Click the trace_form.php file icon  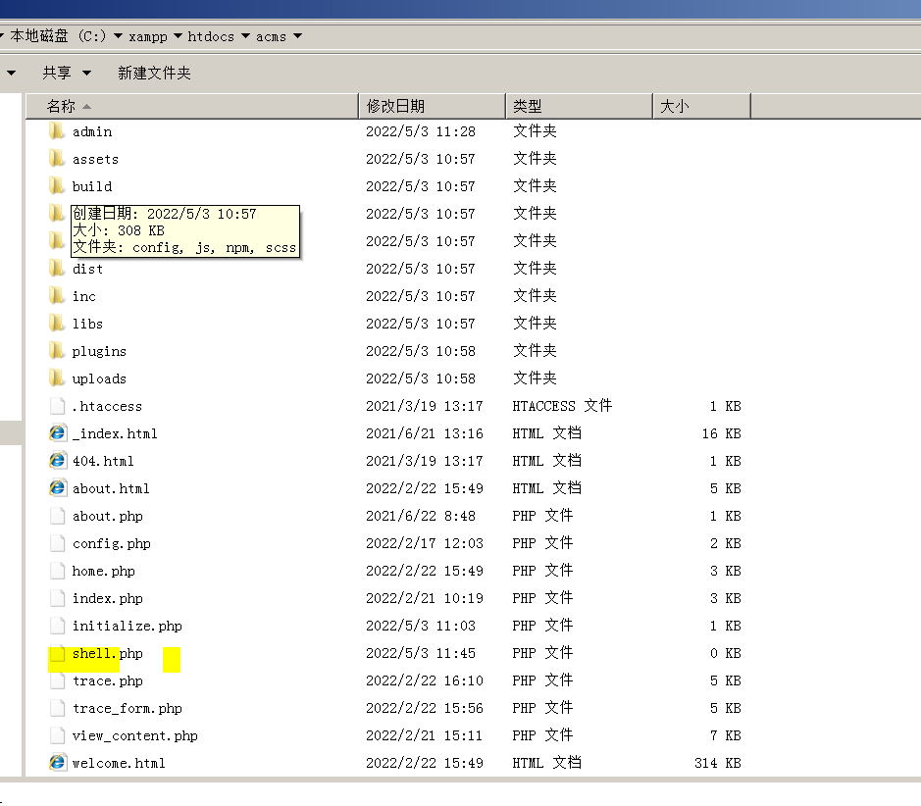tap(58, 708)
